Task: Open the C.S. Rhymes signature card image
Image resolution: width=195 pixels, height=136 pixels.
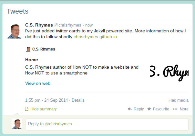Action: click(x=169, y=73)
